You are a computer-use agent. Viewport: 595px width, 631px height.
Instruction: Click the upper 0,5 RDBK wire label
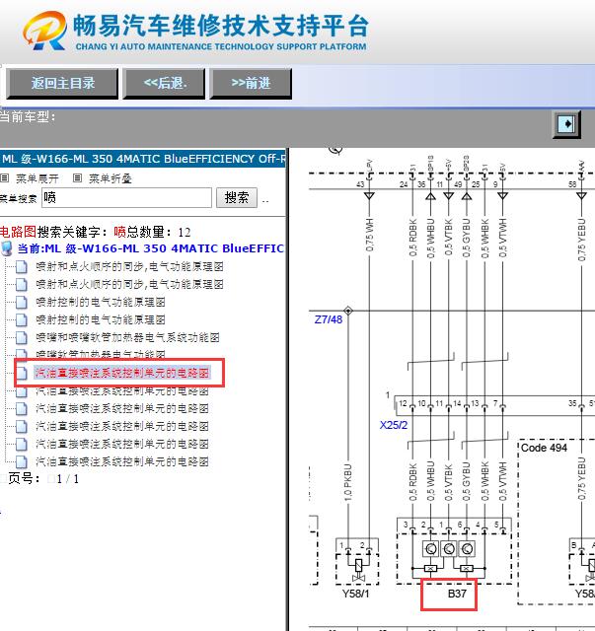pyautogui.click(x=412, y=238)
